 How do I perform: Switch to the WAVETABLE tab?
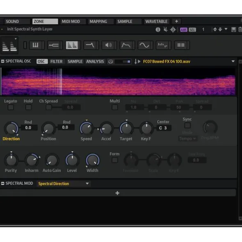tap(156, 21)
